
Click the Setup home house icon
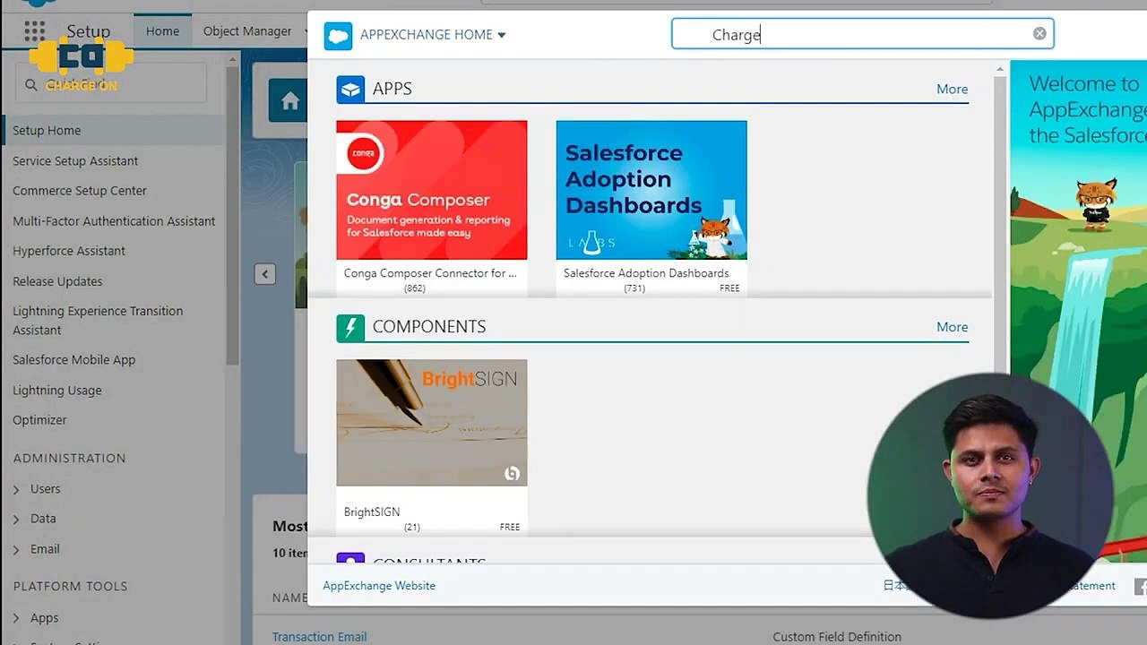point(289,101)
